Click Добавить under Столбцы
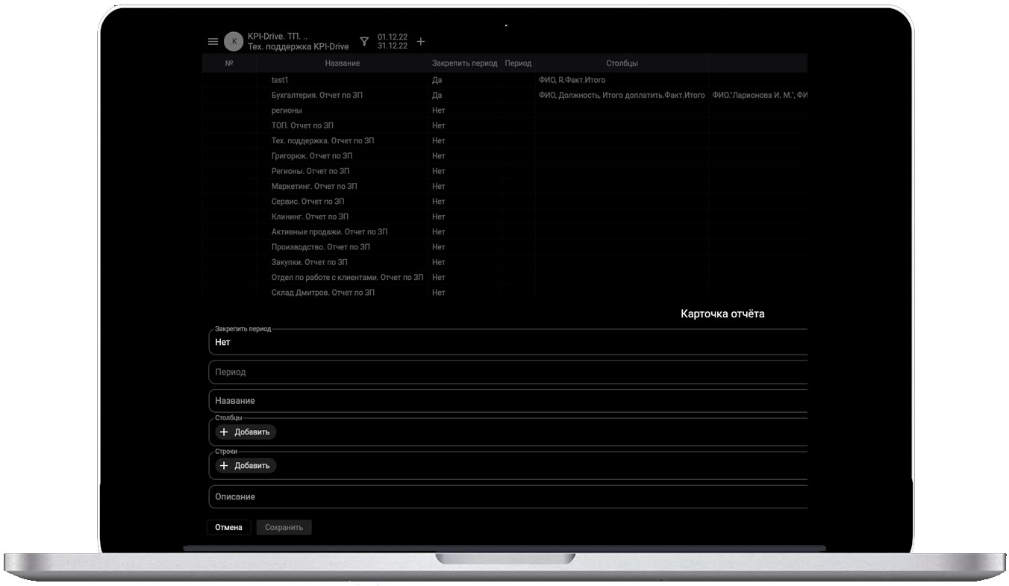 click(x=246, y=432)
